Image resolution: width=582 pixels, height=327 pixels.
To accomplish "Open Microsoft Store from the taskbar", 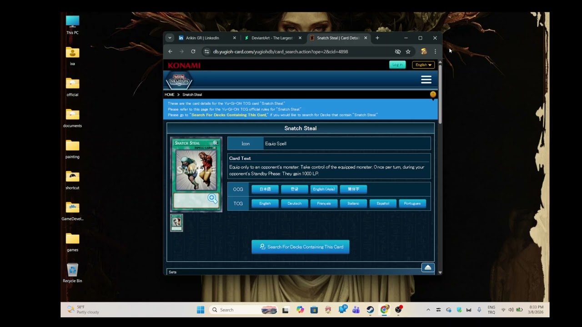I will click(x=314, y=310).
